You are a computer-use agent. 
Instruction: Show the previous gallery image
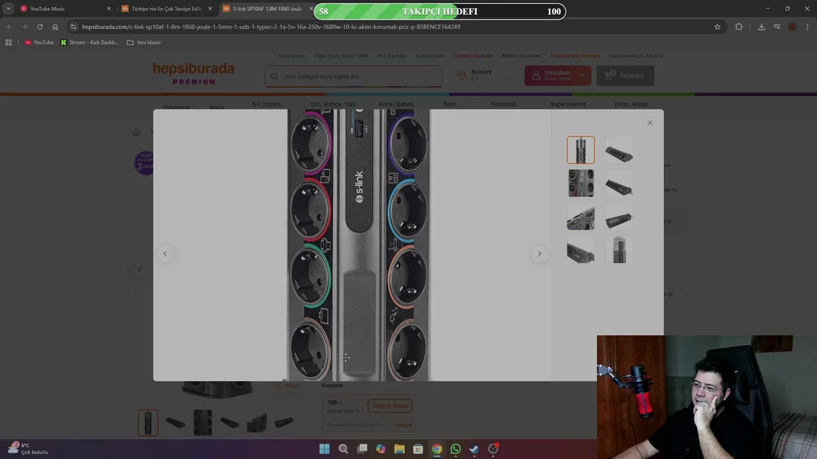click(165, 254)
